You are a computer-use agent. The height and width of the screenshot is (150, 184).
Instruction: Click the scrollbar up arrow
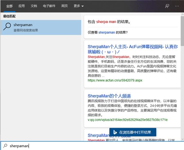tap(183, 15)
